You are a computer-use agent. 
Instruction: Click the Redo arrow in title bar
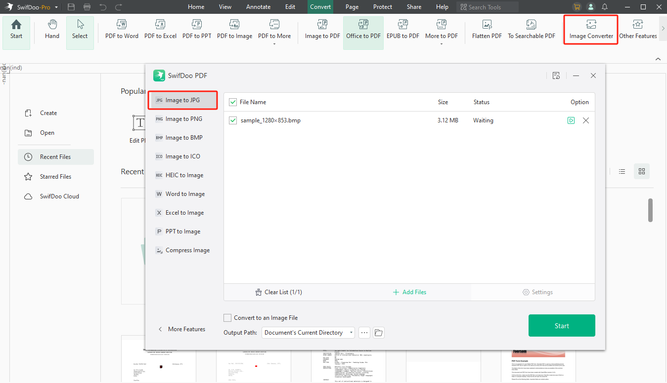tap(119, 7)
